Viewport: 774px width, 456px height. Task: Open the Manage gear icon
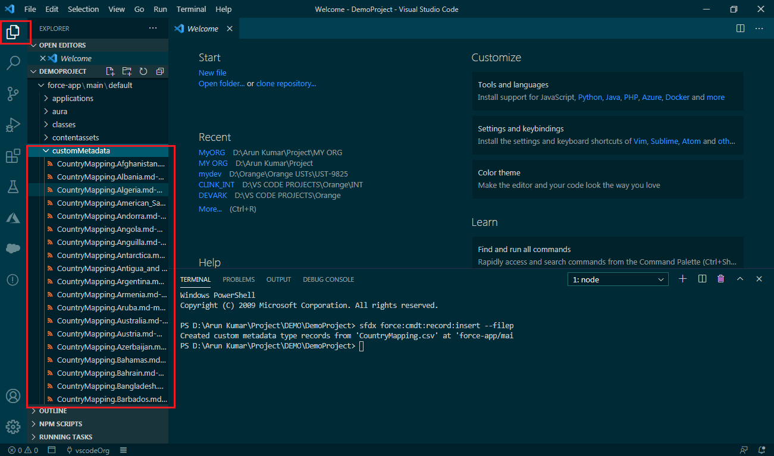[13, 427]
